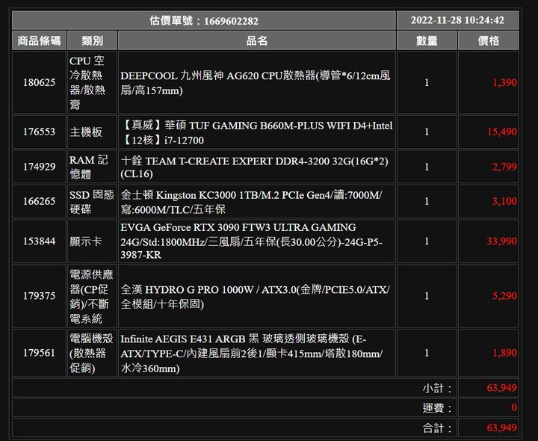Image resolution: width=538 pixels, height=441 pixels.
Task: Click the quotation number 1669602282 header
Action: (x=204, y=21)
